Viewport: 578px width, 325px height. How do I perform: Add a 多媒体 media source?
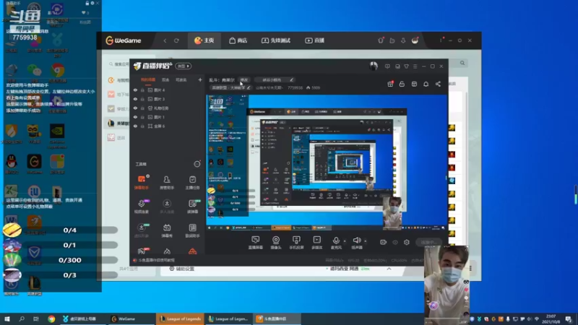point(317,243)
